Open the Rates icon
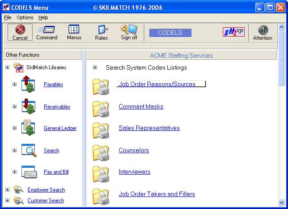Image resolution: width=288 pixels, height=209 pixels. pos(102,29)
